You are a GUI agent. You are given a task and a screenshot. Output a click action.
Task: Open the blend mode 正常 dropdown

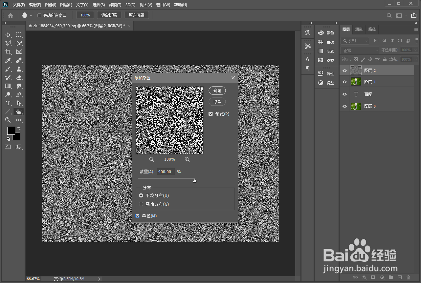(x=360, y=51)
